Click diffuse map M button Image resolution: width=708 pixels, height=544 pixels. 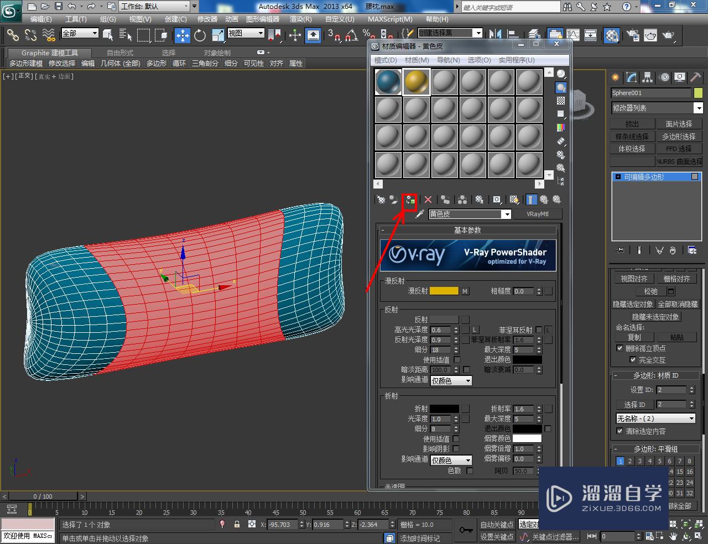[465, 291]
